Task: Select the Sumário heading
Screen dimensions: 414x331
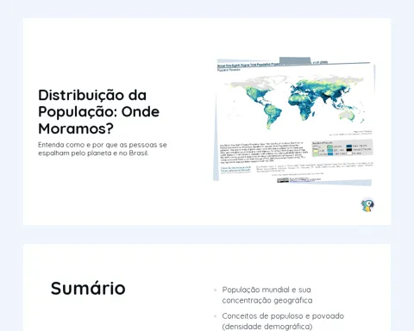Action: 88,288
